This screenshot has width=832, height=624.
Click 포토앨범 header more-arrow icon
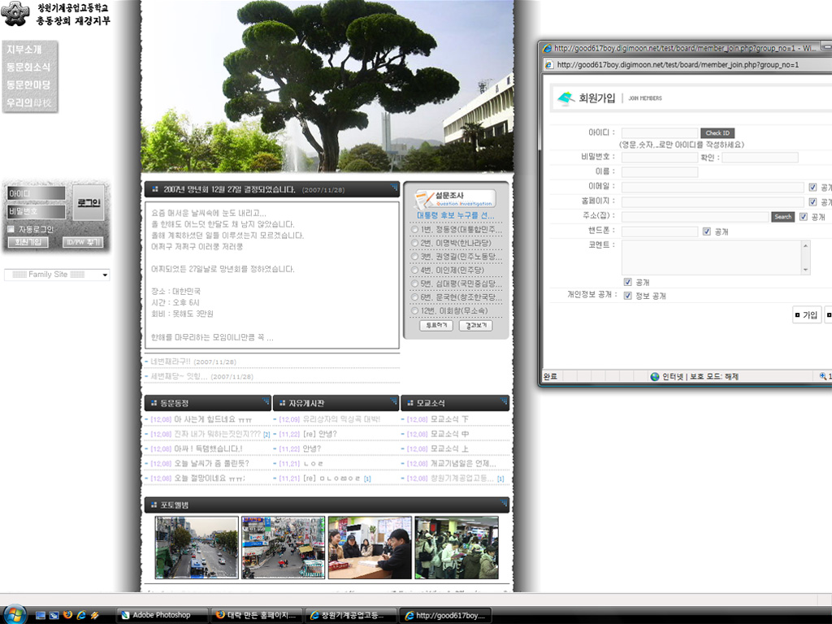pos(504,502)
